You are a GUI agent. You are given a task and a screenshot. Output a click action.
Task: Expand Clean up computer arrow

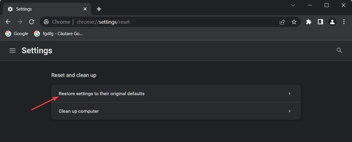click(x=290, y=111)
